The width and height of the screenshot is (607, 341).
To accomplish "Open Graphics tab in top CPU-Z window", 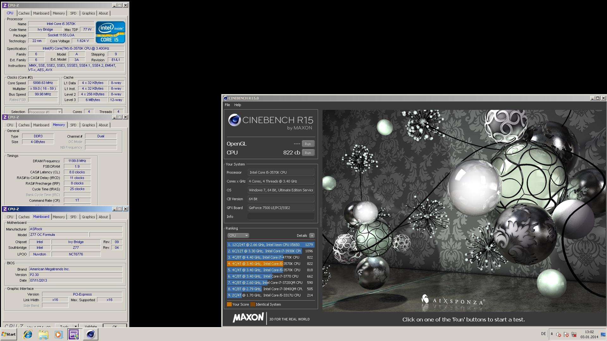I will (x=88, y=13).
